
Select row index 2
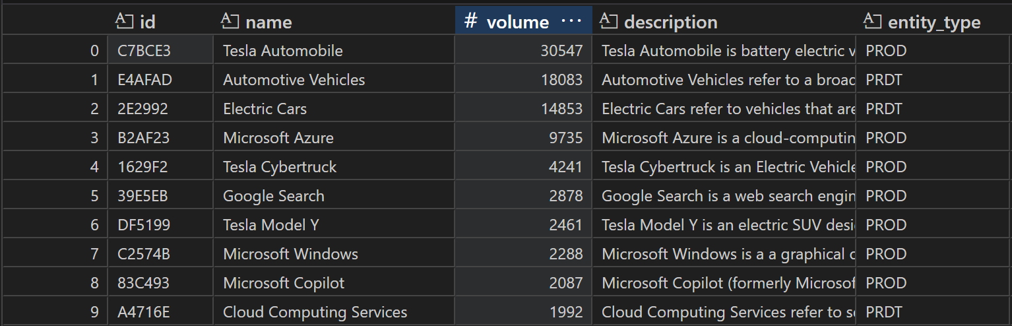(55, 109)
